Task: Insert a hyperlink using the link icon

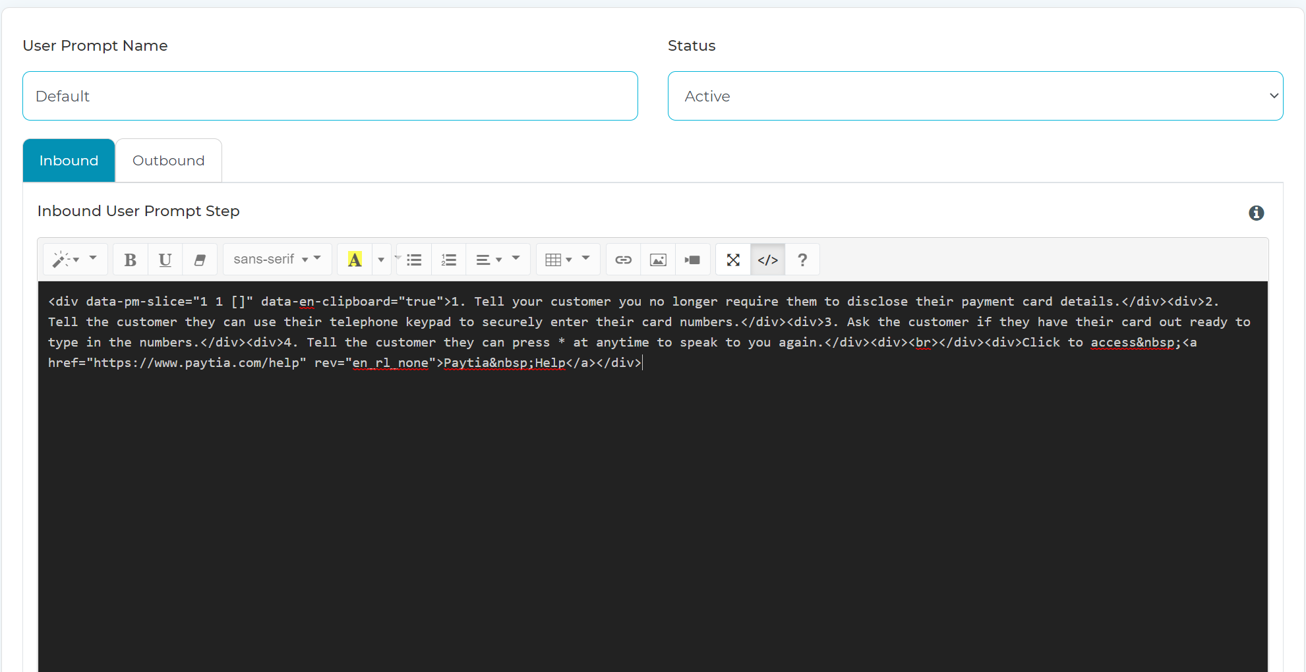Action: click(622, 259)
